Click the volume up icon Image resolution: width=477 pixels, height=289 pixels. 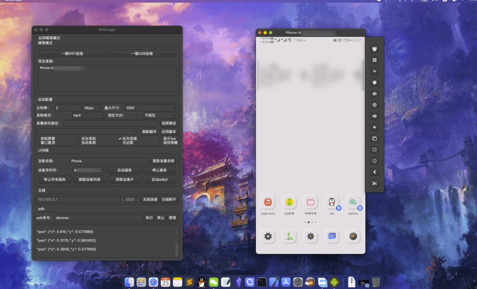pyautogui.click(x=374, y=116)
